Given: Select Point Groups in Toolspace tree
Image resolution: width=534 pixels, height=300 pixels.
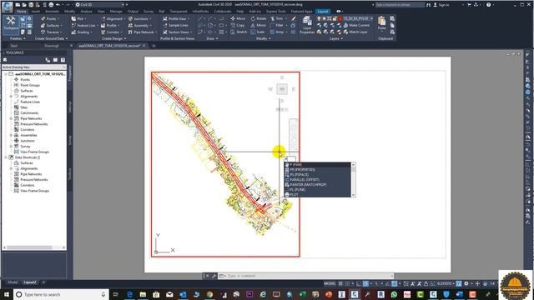Looking at the screenshot, I should (x=30, y=85).
